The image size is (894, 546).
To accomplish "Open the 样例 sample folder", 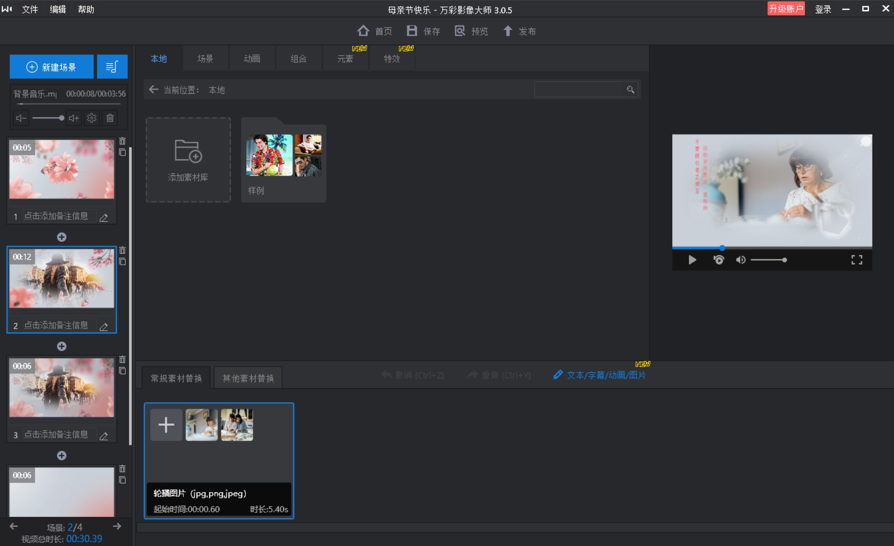I will pos(284,160).
